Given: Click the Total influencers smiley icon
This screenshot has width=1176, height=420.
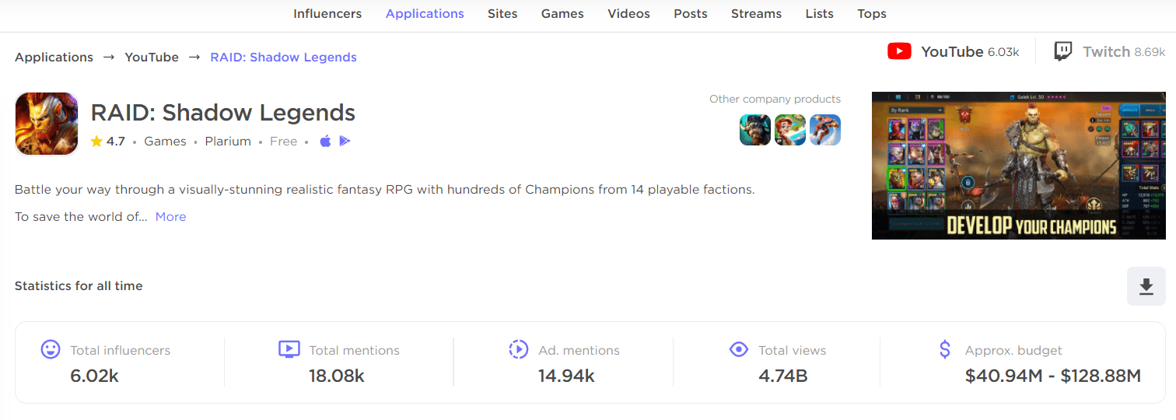Looking at the screenshot, I should coord(51,349).
